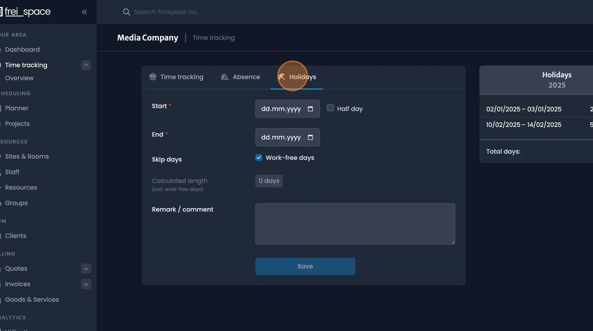This screenshot has width=593, height=331.
Task: Click the briefcase icon beside Time tracking tab
Action: coord(153,76)
